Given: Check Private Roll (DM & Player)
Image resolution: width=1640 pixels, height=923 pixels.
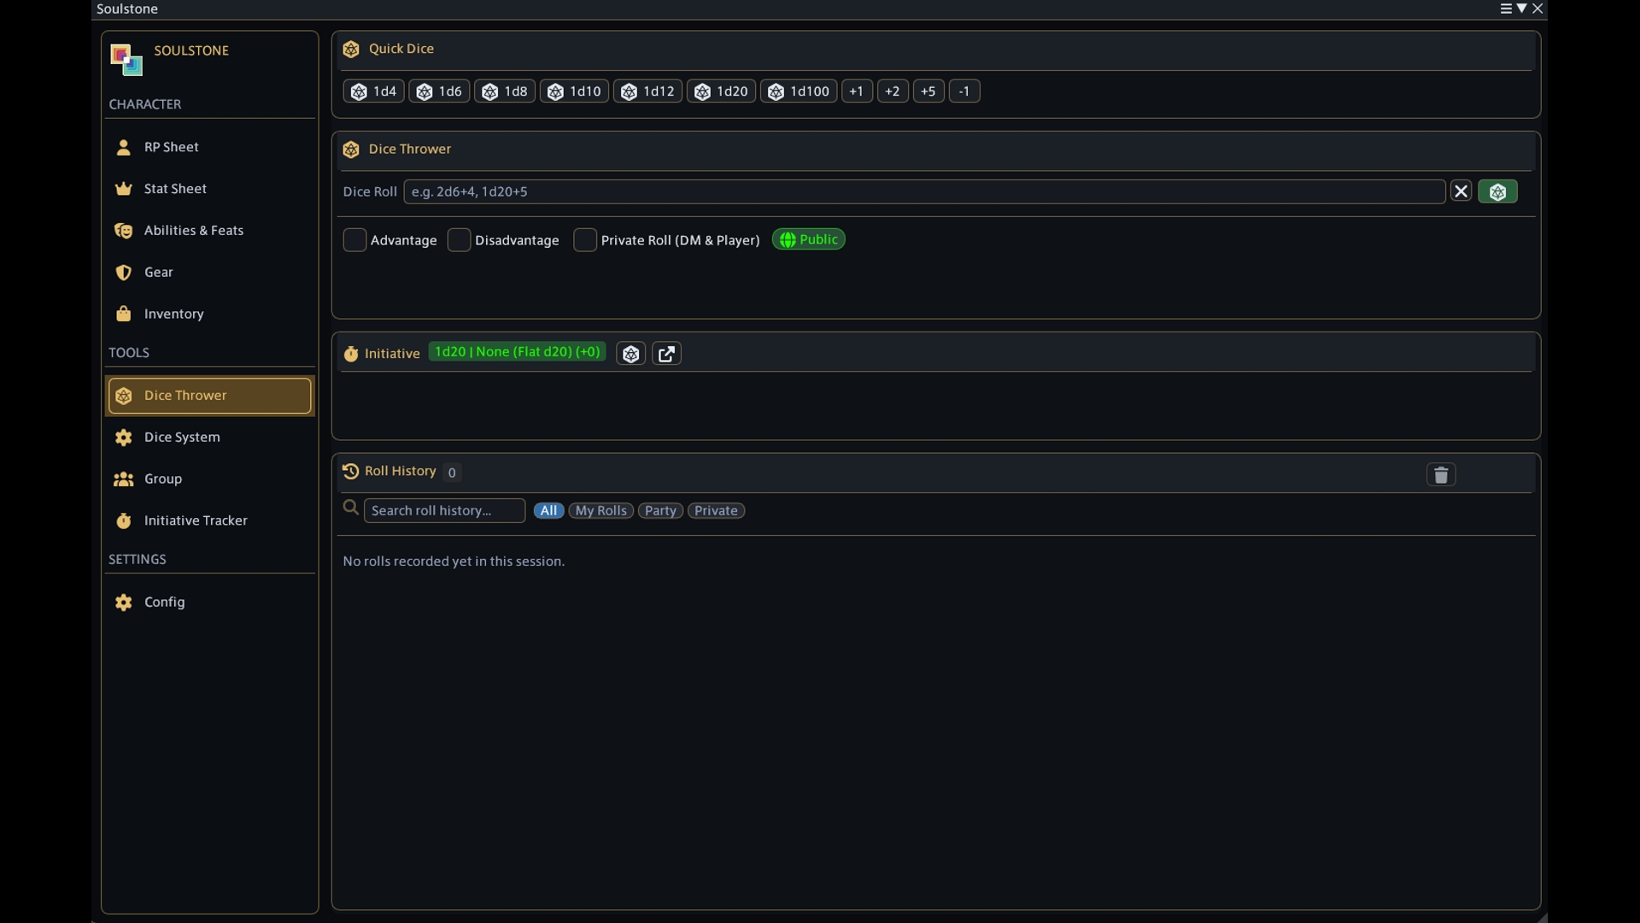Looking at the screenshot, I should click(585, 240).
